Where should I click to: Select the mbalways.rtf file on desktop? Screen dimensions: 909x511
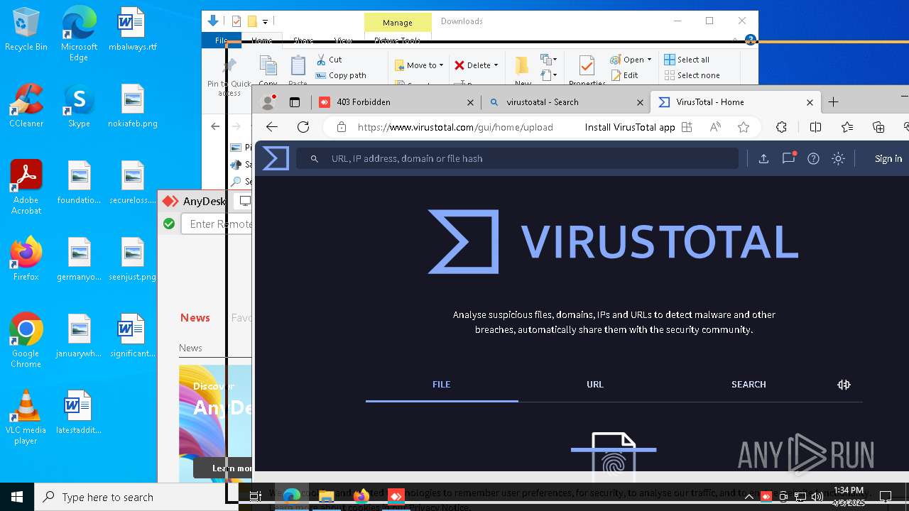(x=132, y=30)
